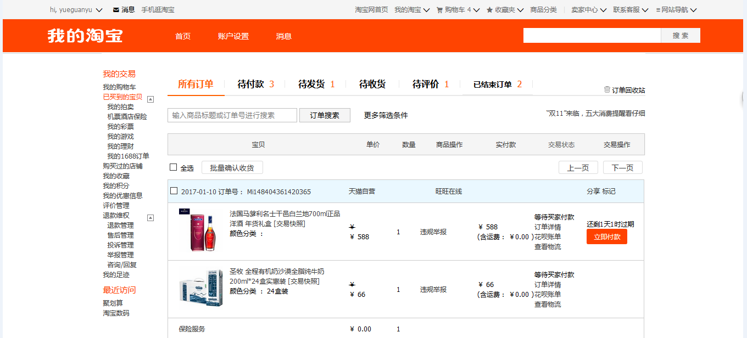Focus the header search input field

point(592,35)
